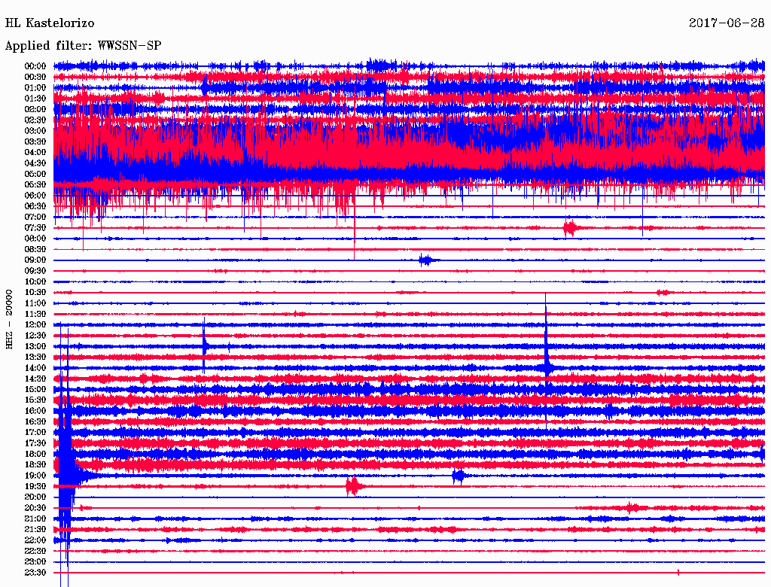The width and height of the screenshot is (771, 587).
Task: Select the red seismic burst on the 07:30 trace
Action: pyautogui.click(x=571, y=227)
